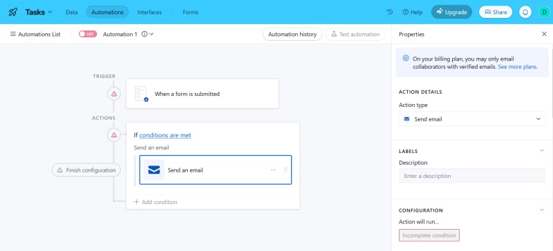Click Add condition
The image size is (553, 251).
(x=156, y=202)
